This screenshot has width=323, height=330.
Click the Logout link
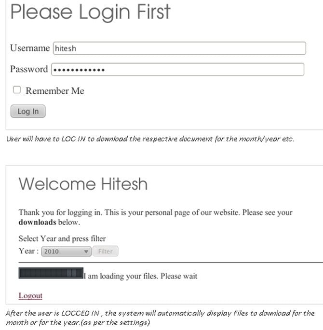coord(30,295)
